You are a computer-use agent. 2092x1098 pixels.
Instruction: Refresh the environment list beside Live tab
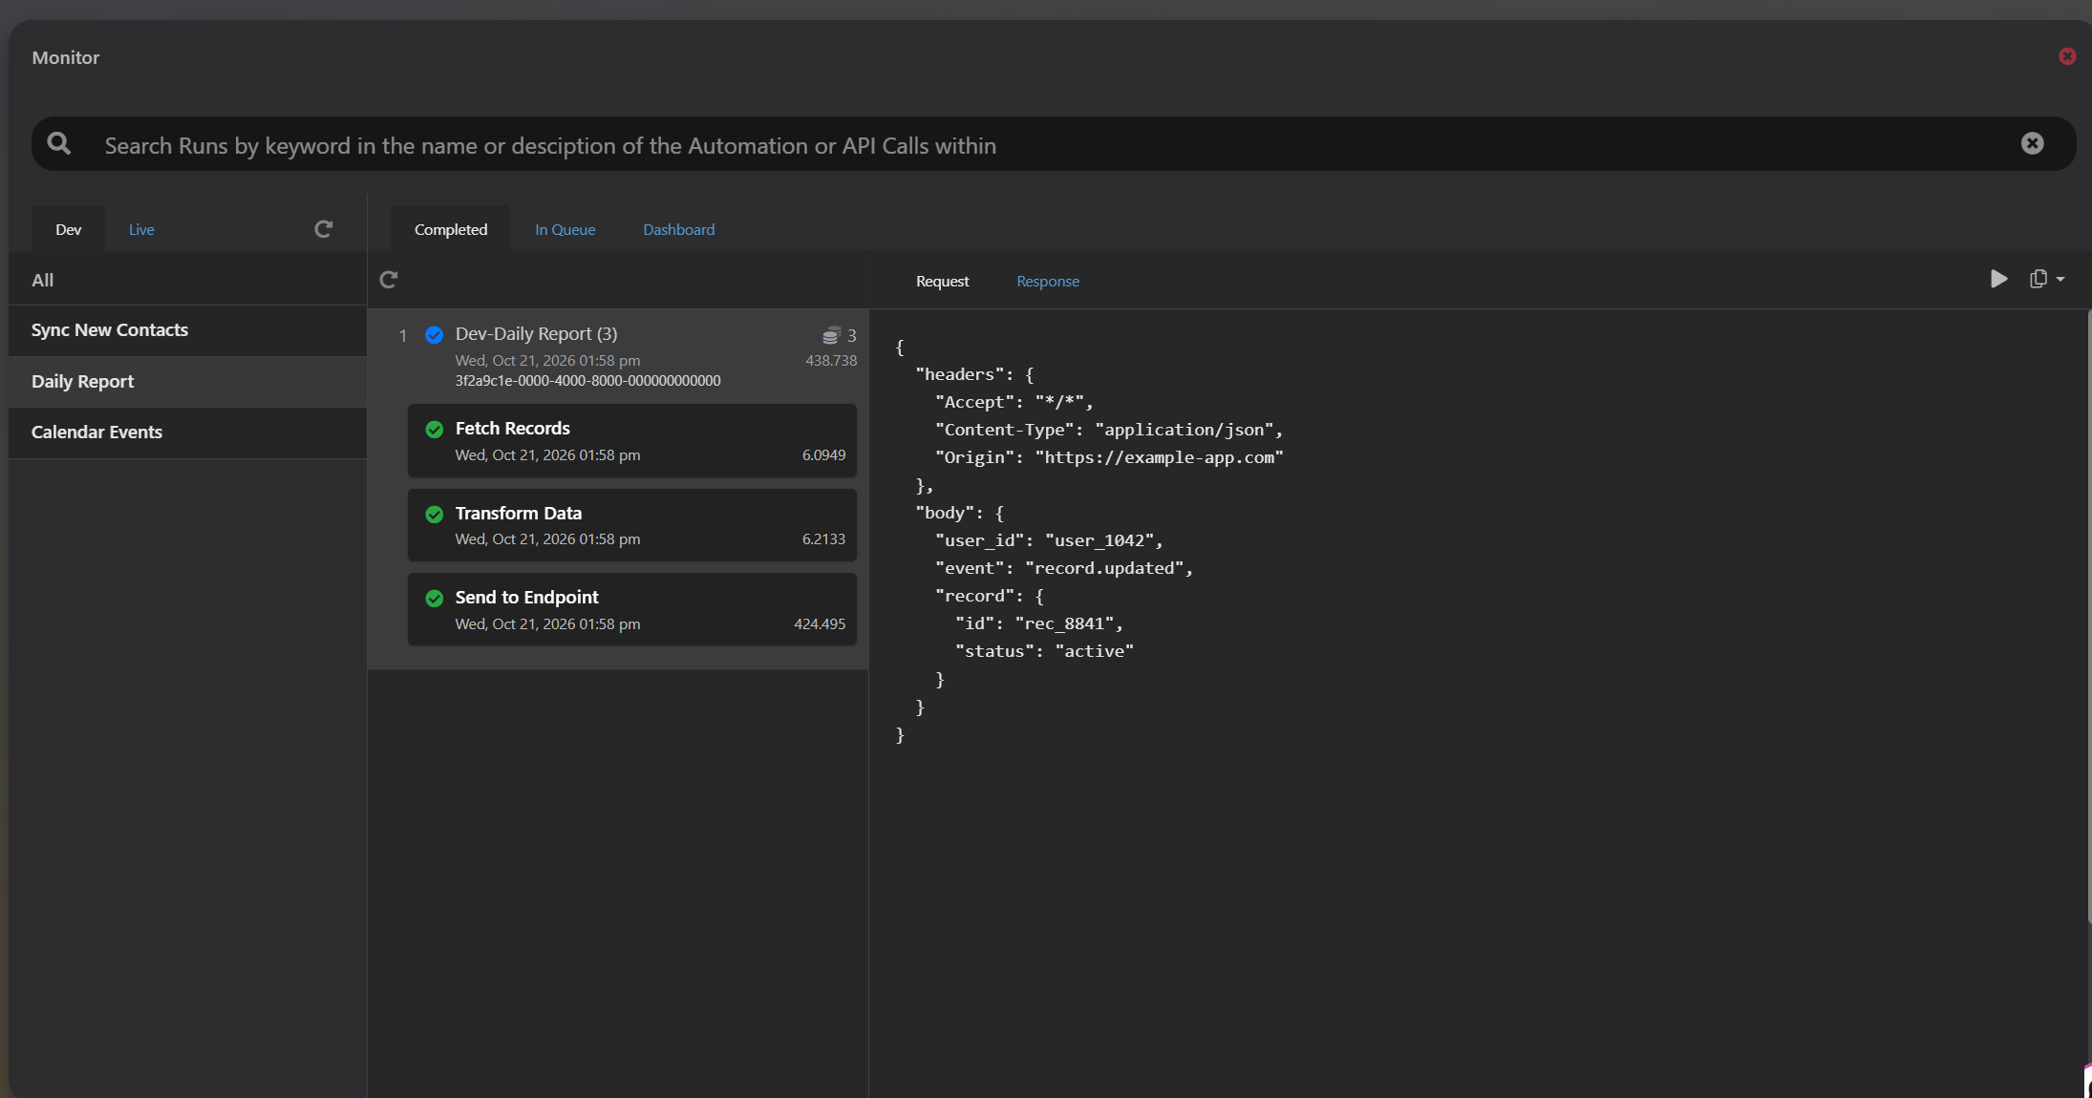(324, 229)
